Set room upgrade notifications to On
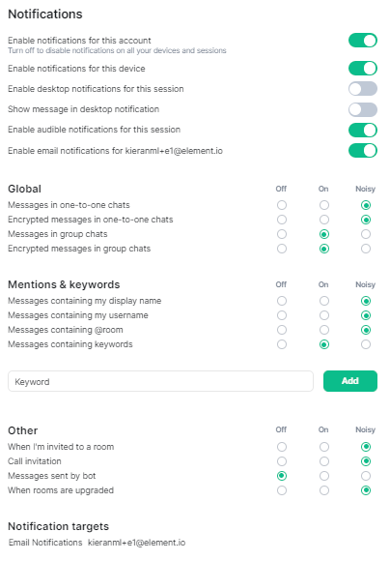Screen dimensions: 390x561 tap(324, 490)
